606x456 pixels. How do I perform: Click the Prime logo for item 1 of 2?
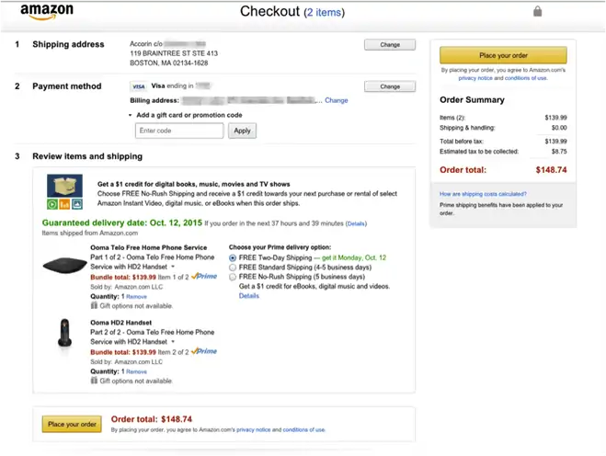click(x=203, y=276)
